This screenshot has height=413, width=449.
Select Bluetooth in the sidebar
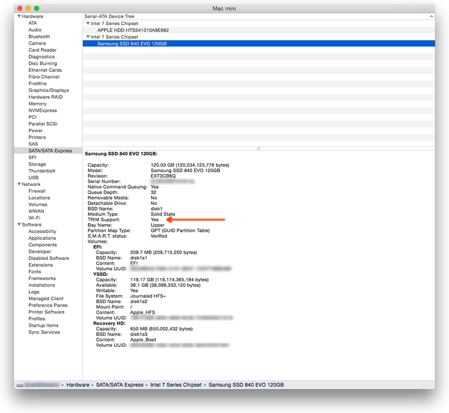39,36
